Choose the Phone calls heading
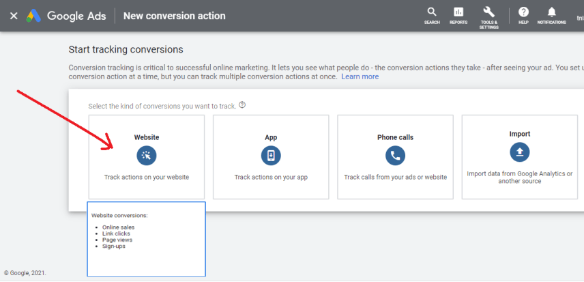This screenshot has width=584, height=282. coord(395,137)
